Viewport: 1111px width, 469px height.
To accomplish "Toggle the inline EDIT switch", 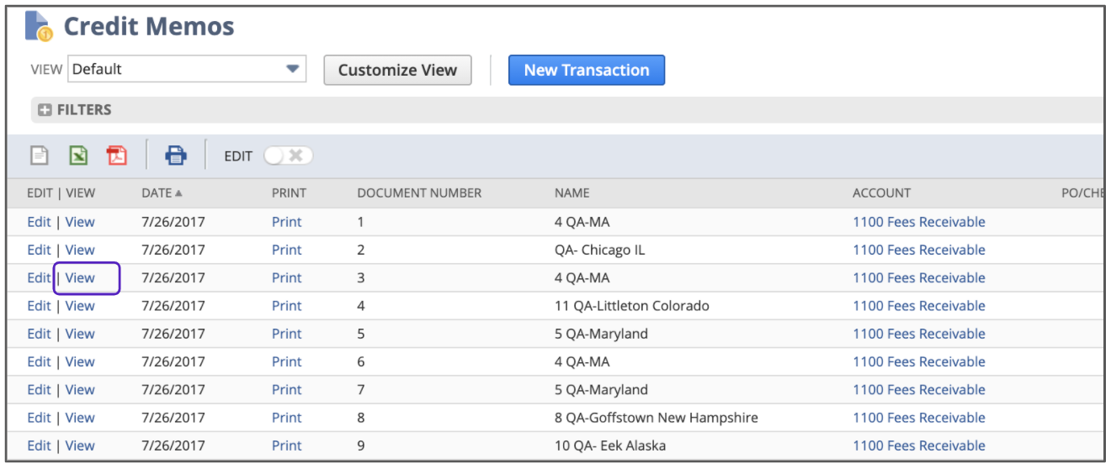I will tap(288, 155).
